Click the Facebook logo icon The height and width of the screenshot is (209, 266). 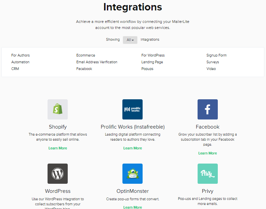(208, 109)
